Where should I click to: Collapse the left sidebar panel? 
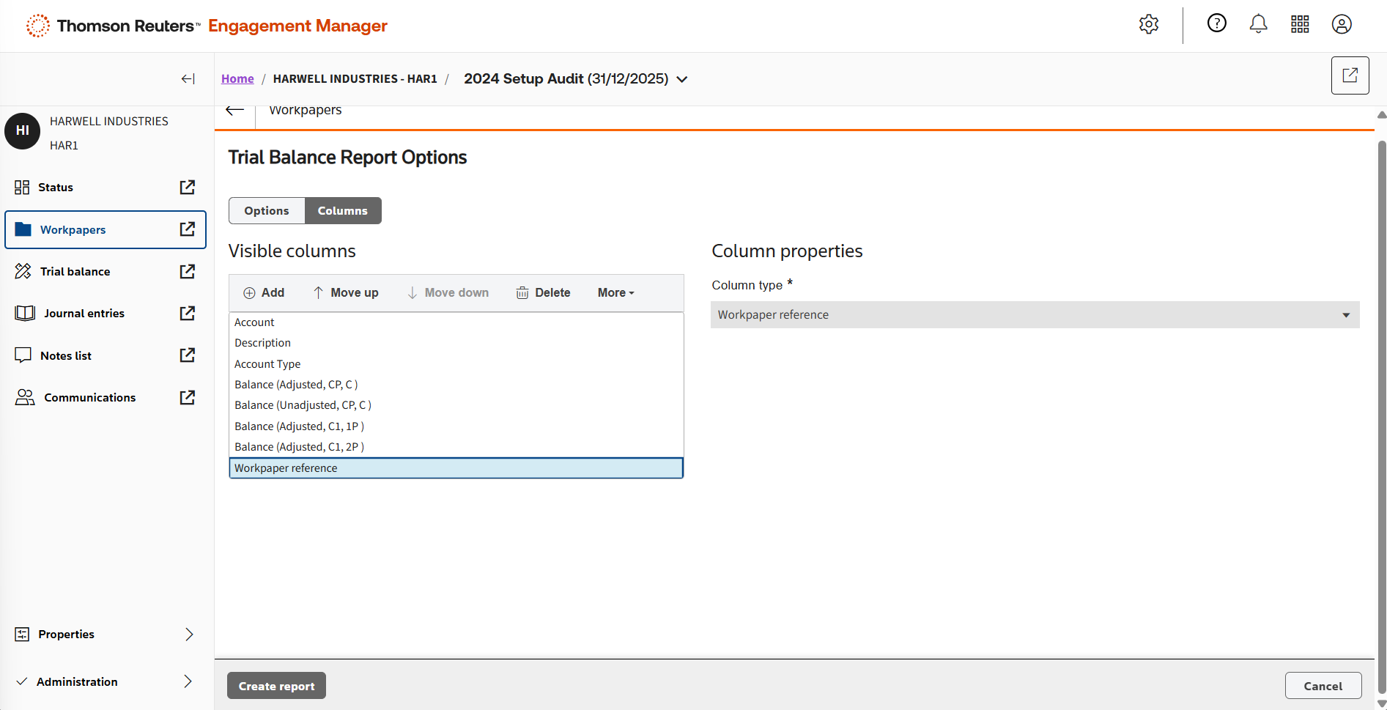[x=188, y=79]
